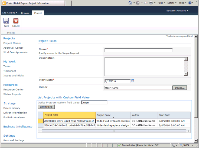This screenshot has height=148, width=199.
Task: Click the page scroll down arrow
Action: point(196,141)
